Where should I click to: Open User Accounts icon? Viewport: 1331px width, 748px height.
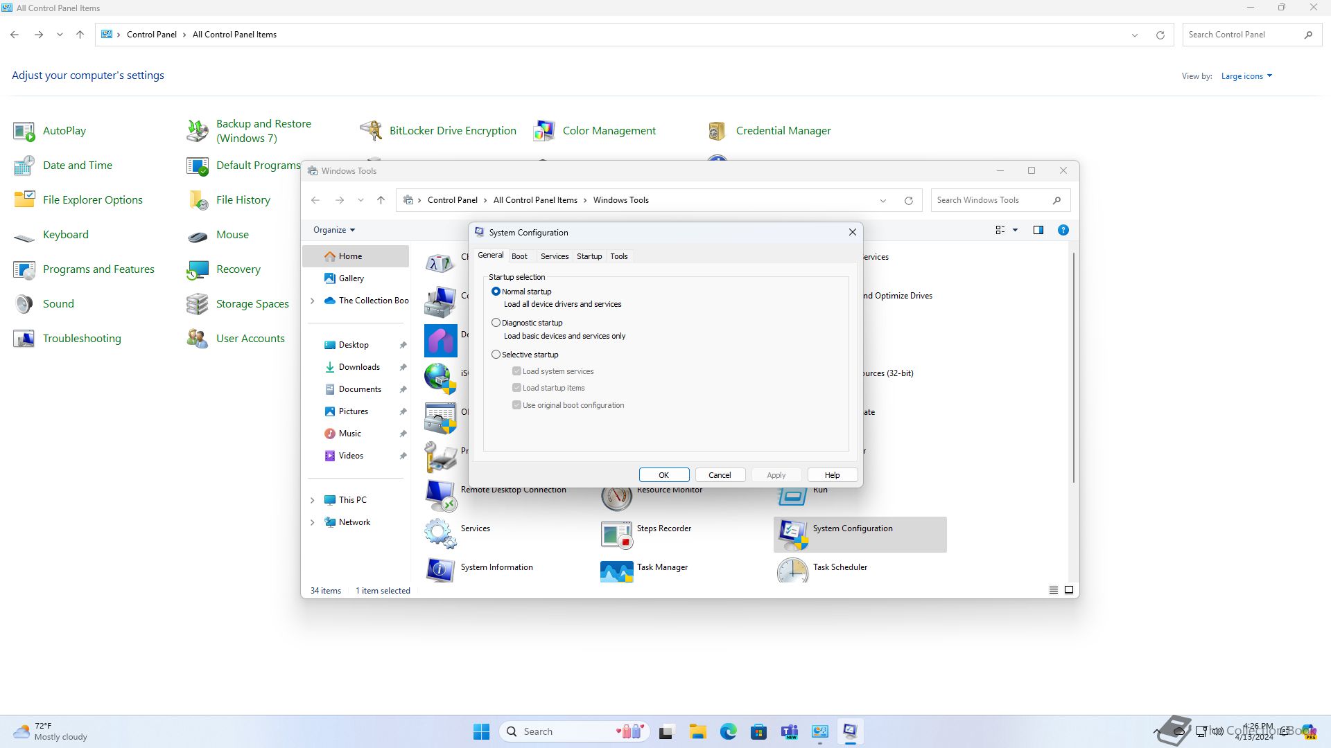pos(198,339)
